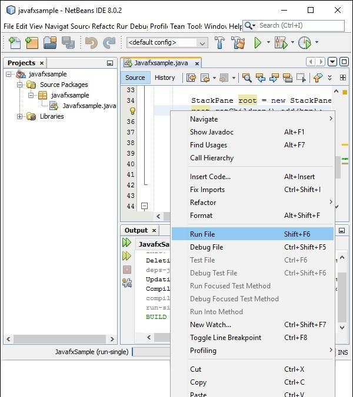Image resolution: width=353 pixels, height=397 pixels.
Task: Click the New File toolbar icon
Action: click(x=15, y=42)
